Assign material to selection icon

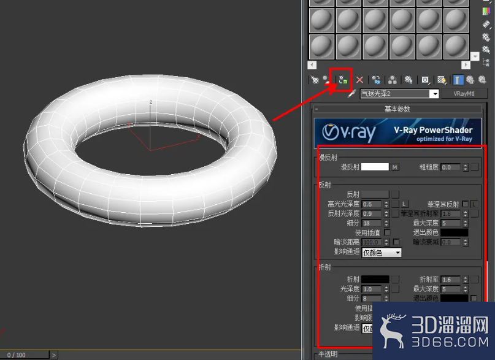point(343,80)
